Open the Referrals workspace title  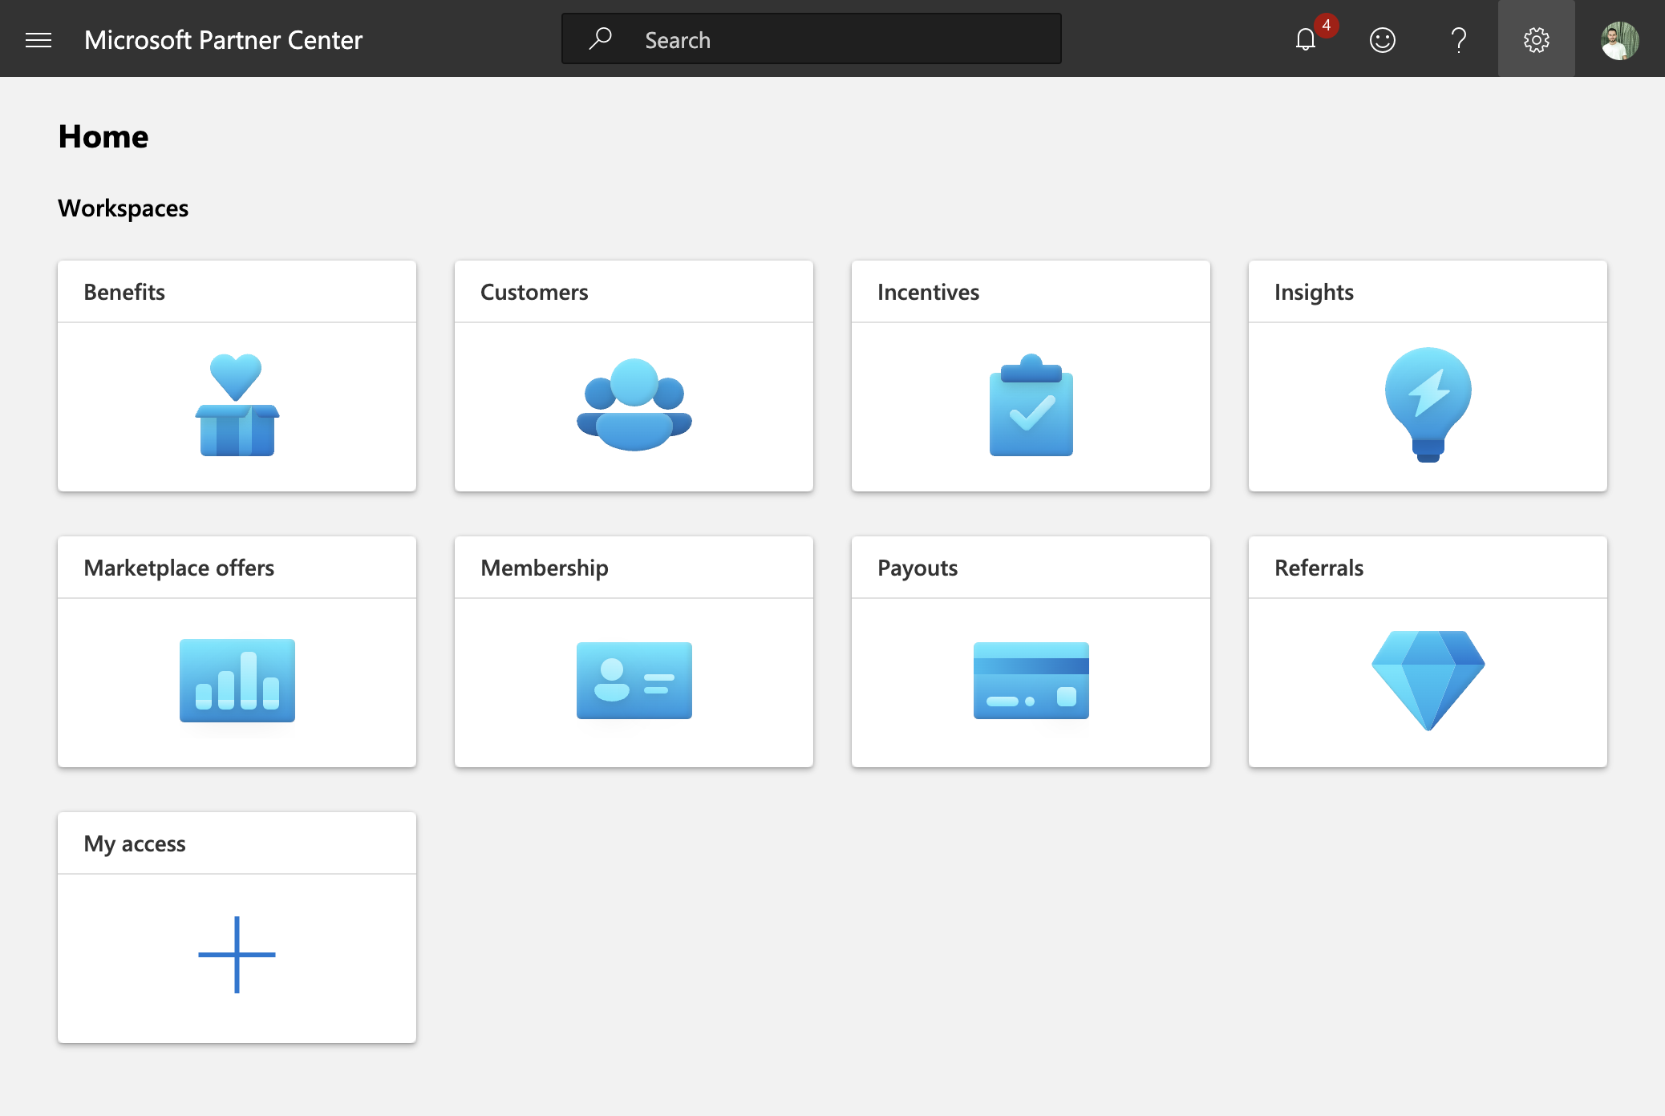pyautogui.click(x=1319, y=568)
